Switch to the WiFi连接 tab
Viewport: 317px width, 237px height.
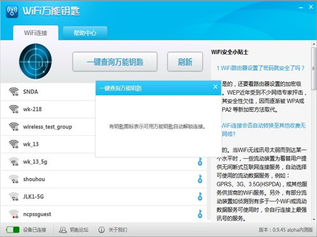click(36, 33)
